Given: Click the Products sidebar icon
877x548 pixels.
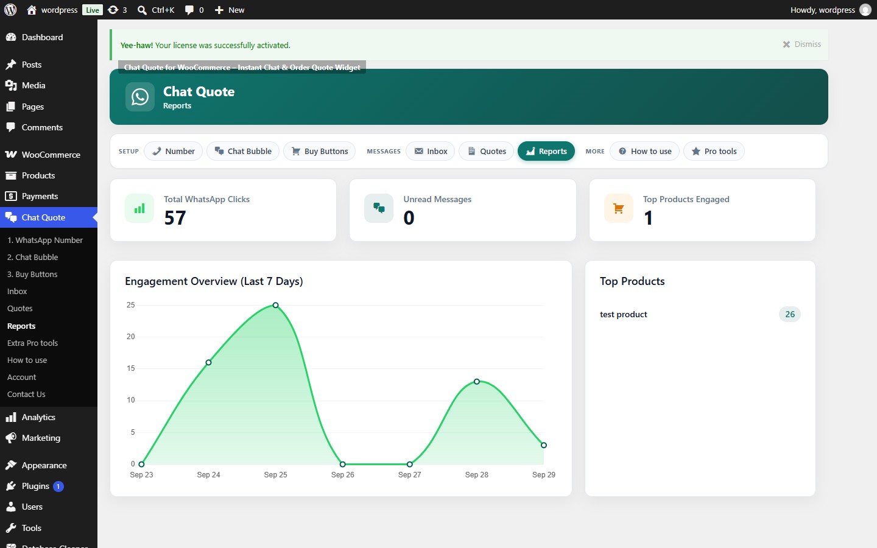Looking at the screenshot, I should (x=11, y=175).
